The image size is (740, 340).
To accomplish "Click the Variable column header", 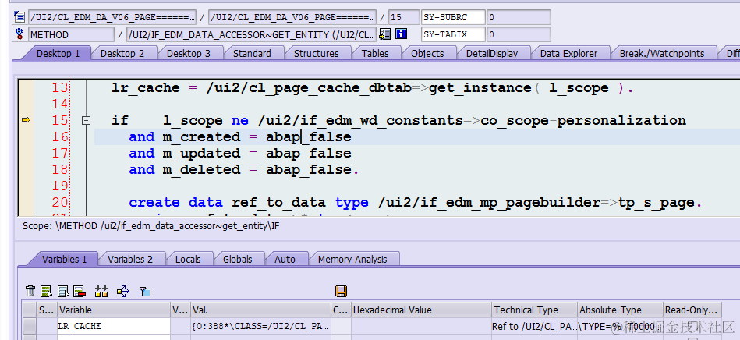I will tap(114, 310).
